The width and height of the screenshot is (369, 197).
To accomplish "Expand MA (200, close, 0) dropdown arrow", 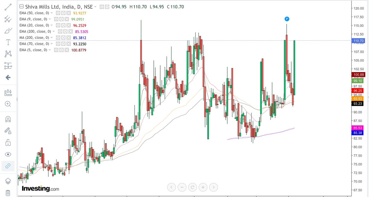I will click(x=51, y=37).
